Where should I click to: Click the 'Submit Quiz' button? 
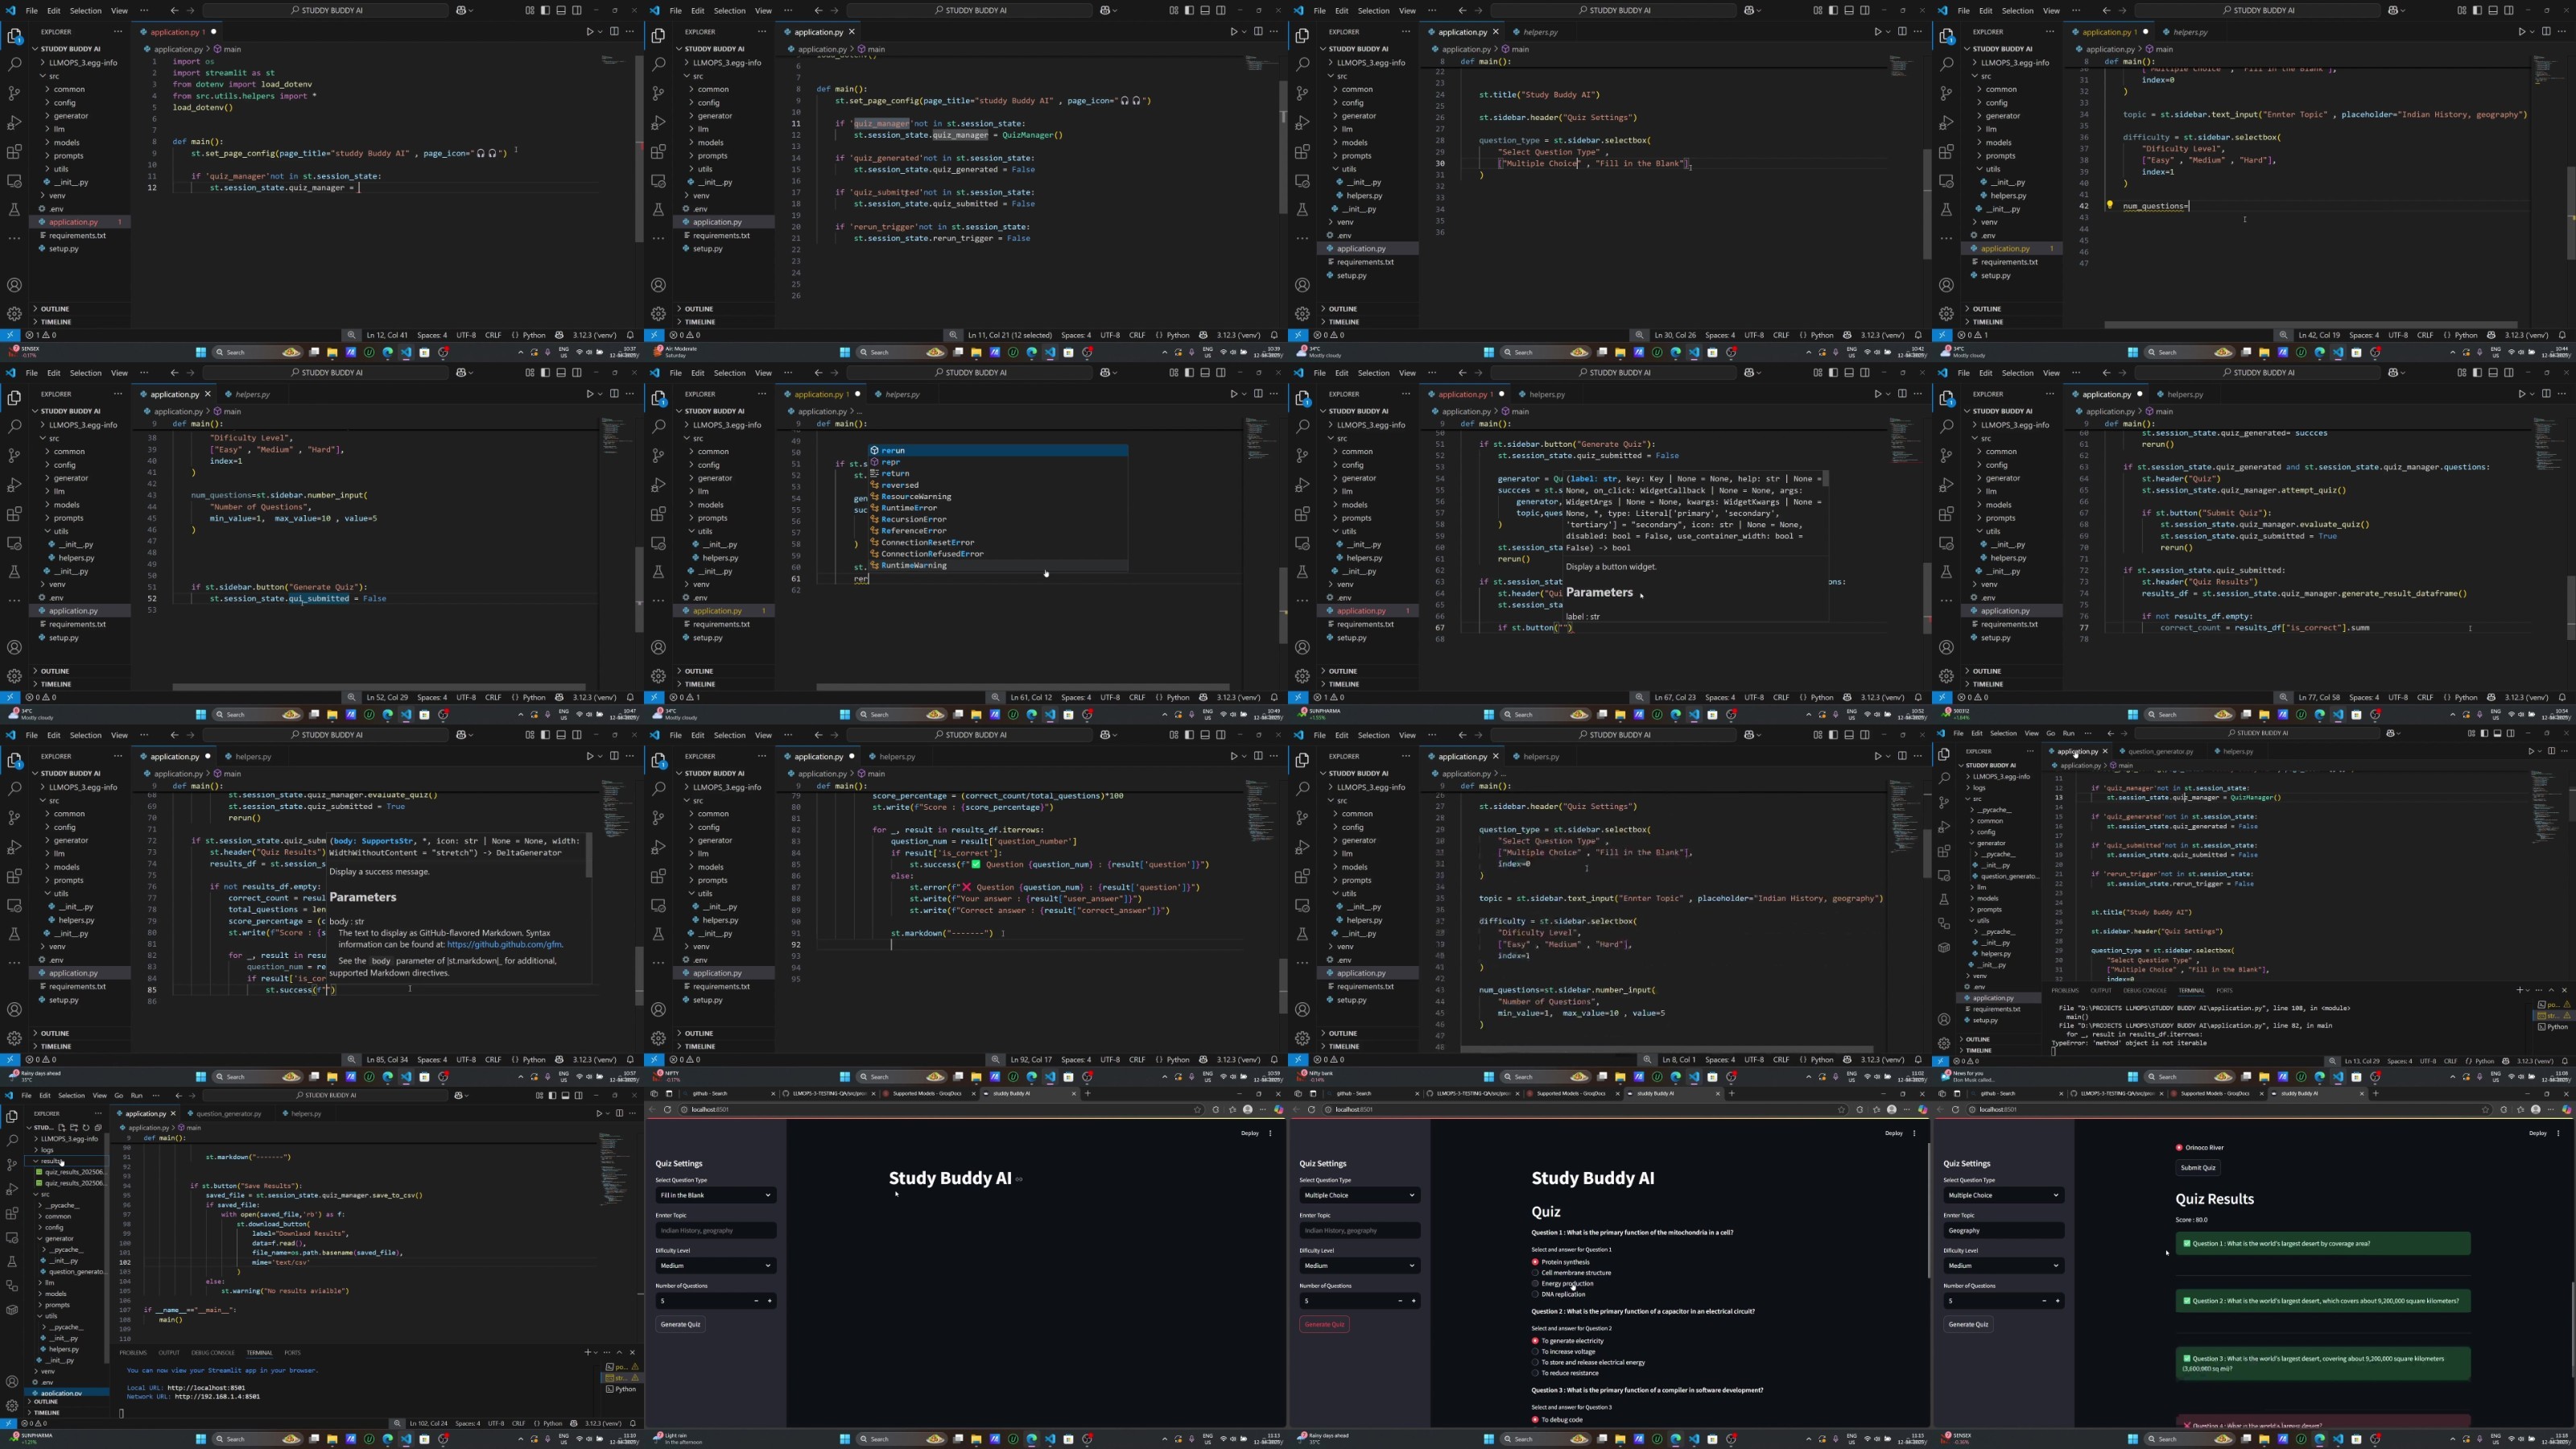(2198, 1168)
